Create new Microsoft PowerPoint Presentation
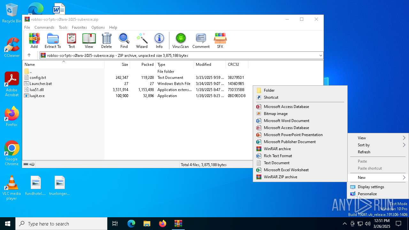Viewport: 409px width, 230px height. coord(300,135)
